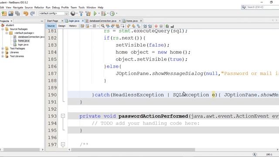The width and height of the screenshot is (279, 157).
Task: Click the Last Edit editor toolbar icon
Action: coord(82,26)
